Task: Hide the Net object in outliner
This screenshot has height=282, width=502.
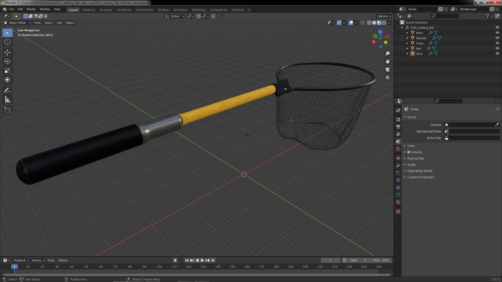Action: [x=497, y=48]
